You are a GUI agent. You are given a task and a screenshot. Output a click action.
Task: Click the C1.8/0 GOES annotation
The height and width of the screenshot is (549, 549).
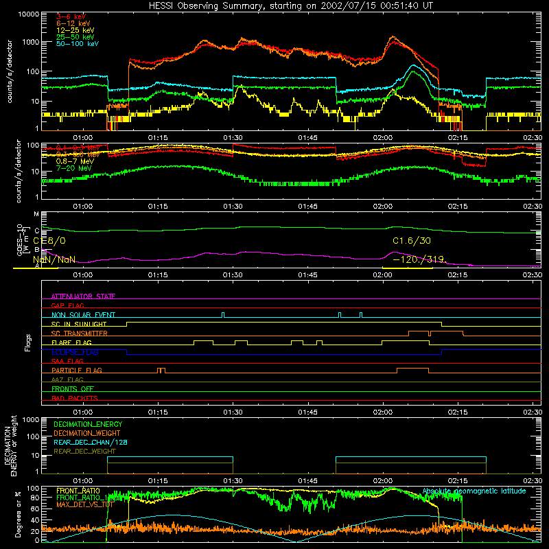49,241
